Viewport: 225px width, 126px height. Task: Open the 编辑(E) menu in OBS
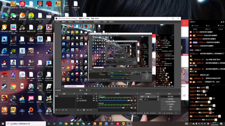[x=64, y=22]
